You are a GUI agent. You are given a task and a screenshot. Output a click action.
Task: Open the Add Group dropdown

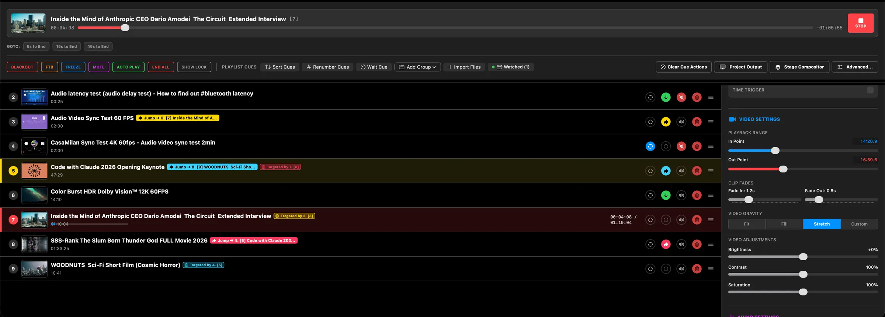tap(417, 67)
